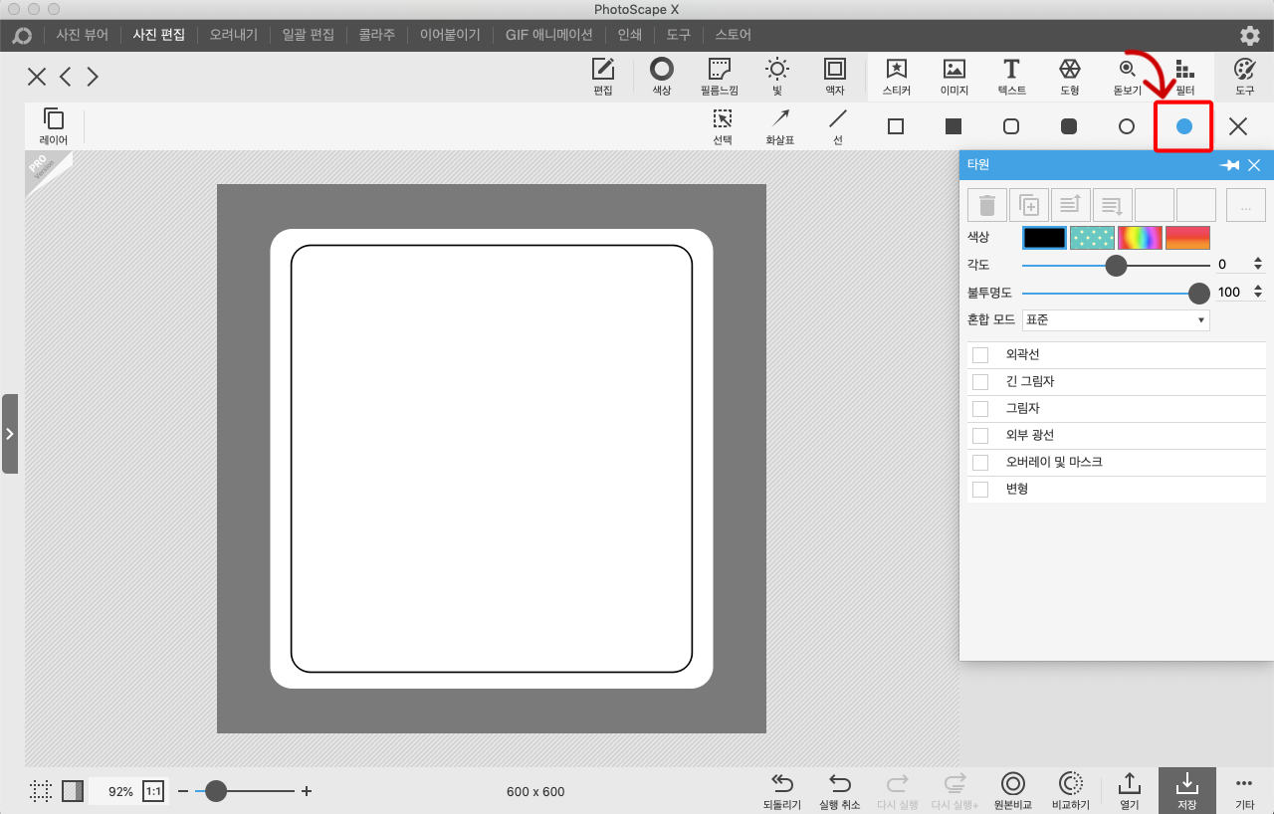Open the 색상 color adjustment tool
1274x814 pixels.
662,77
